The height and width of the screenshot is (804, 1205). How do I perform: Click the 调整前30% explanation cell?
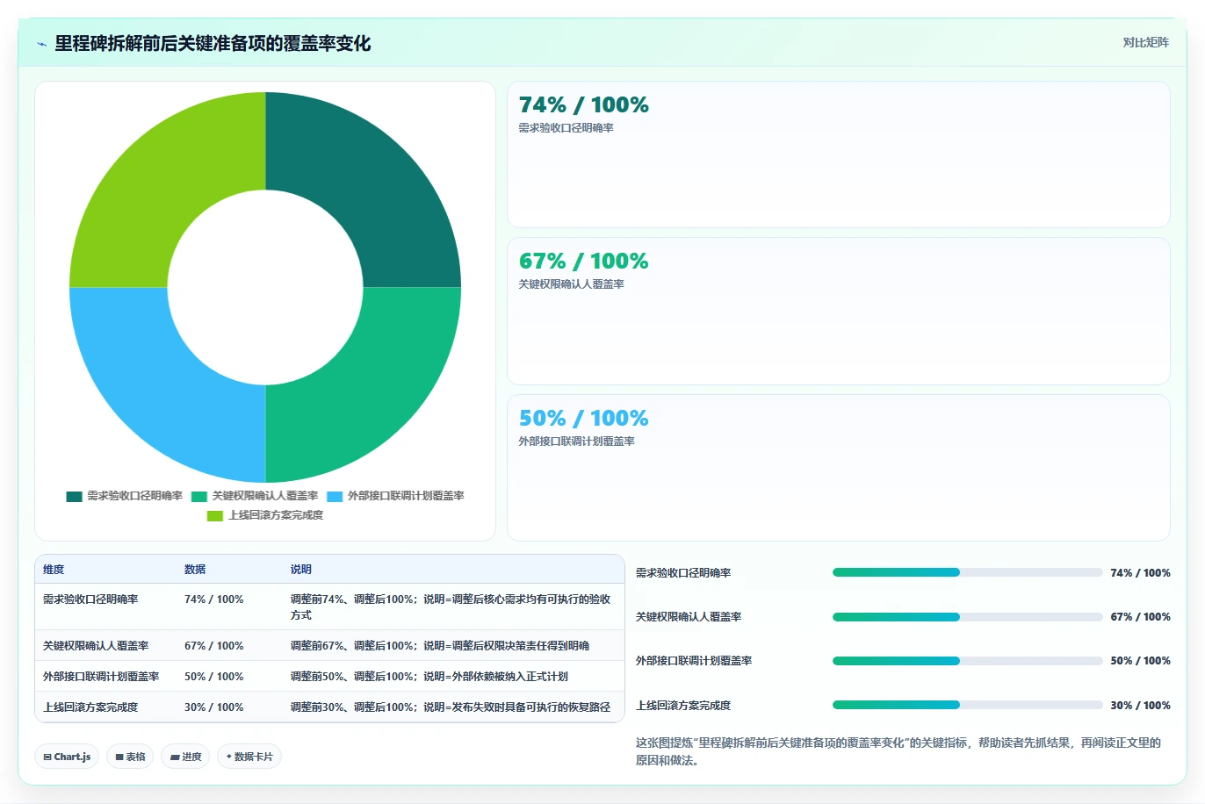(x=451, y=707)
